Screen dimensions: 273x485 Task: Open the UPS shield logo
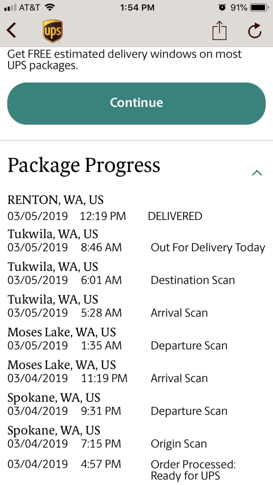[x=52, y=31]
